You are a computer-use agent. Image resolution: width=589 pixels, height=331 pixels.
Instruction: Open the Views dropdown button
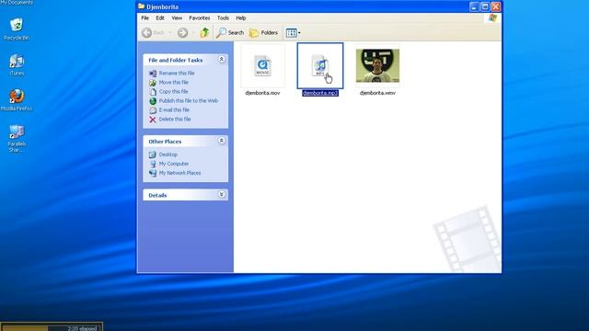(293, 33)
